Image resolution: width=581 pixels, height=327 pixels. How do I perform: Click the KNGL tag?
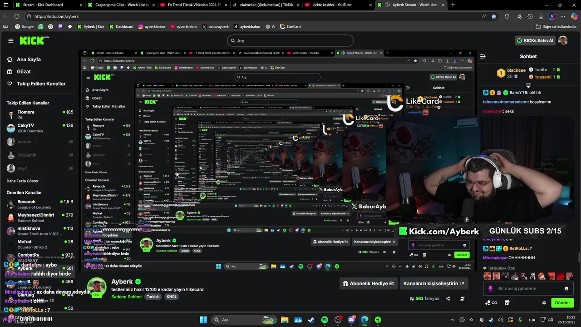click(x=172, y=297)
